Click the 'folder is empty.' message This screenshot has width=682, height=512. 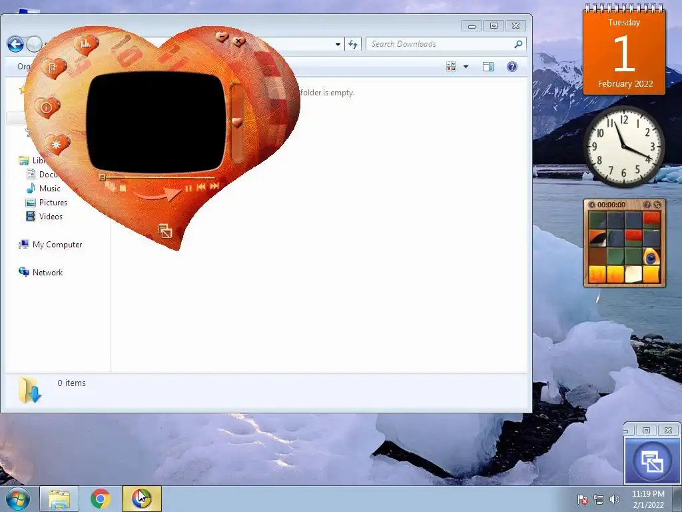pos(328,93)
